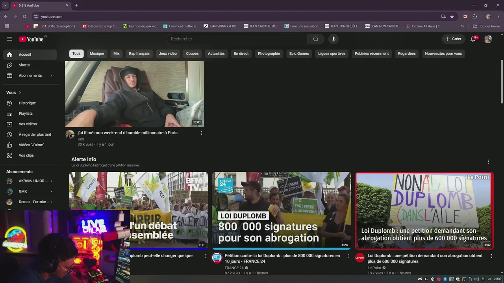Select the Rap français filter chip

tap(139, 53)
